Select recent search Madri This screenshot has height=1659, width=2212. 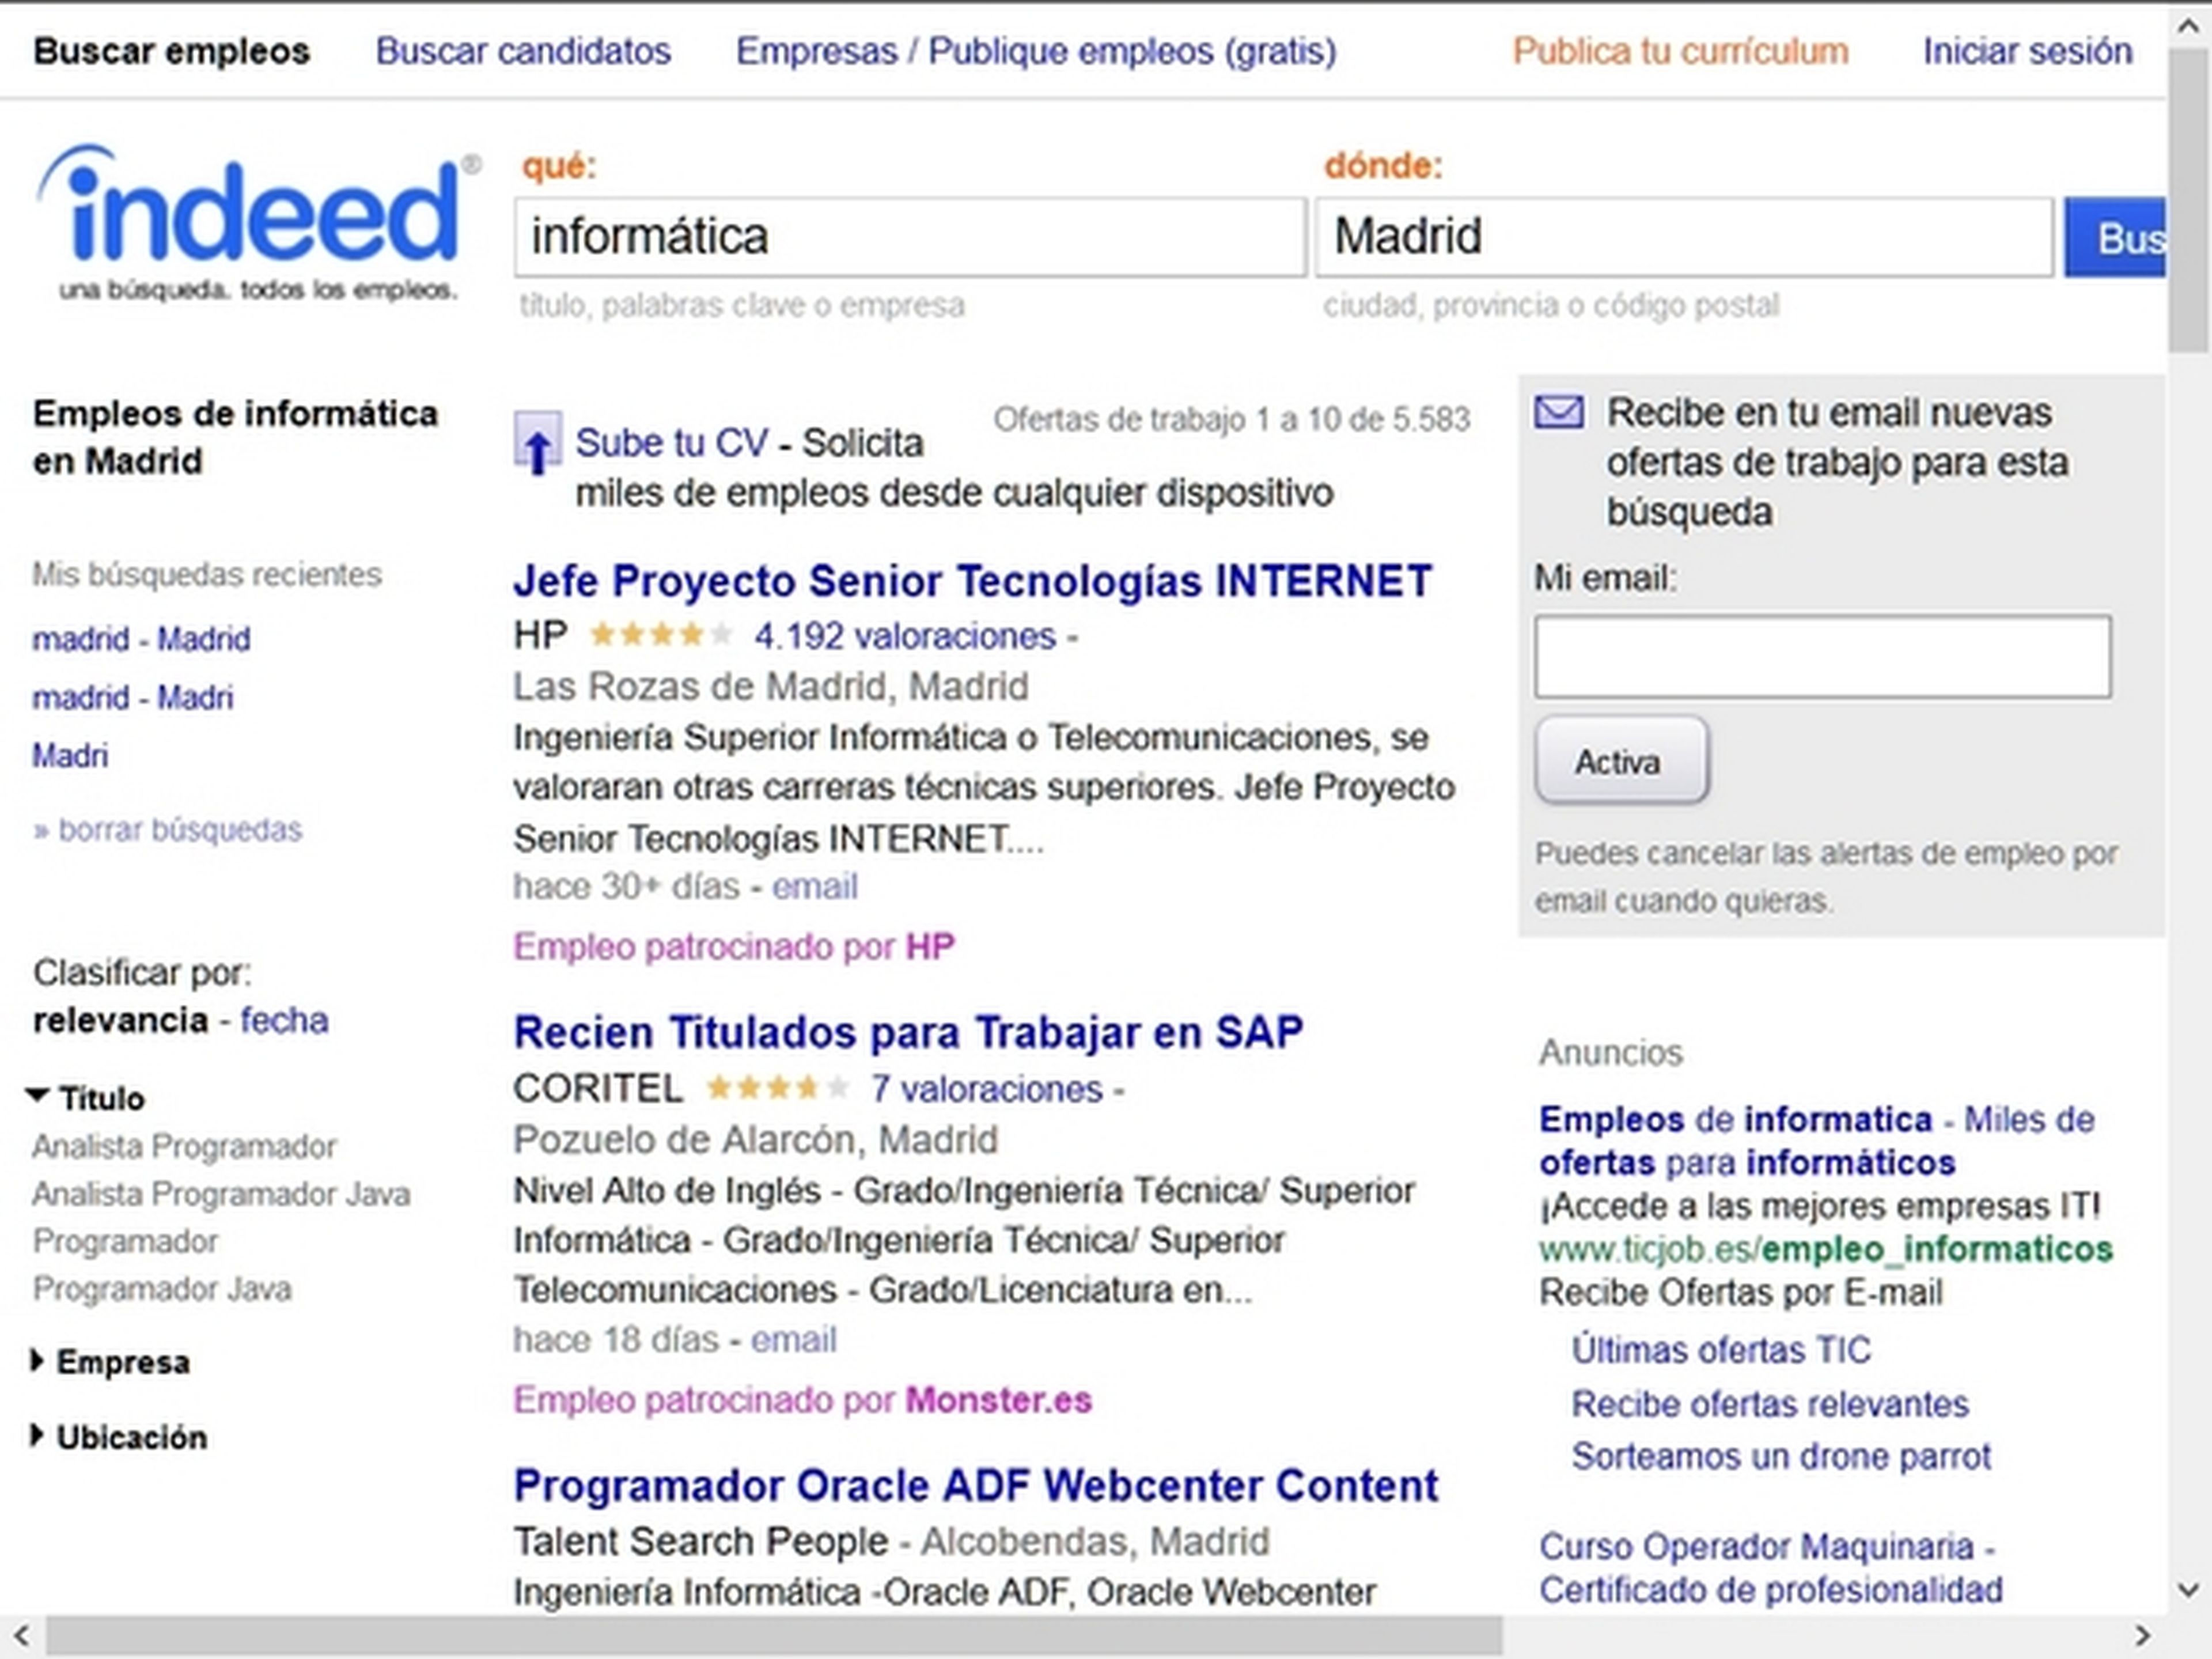click(x=70, y=755)
